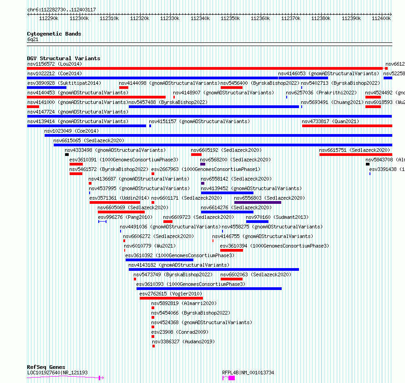Select the purple nsv6568200 variant bar
This screenshot has width=405, height=383.
tap(203, 164)
